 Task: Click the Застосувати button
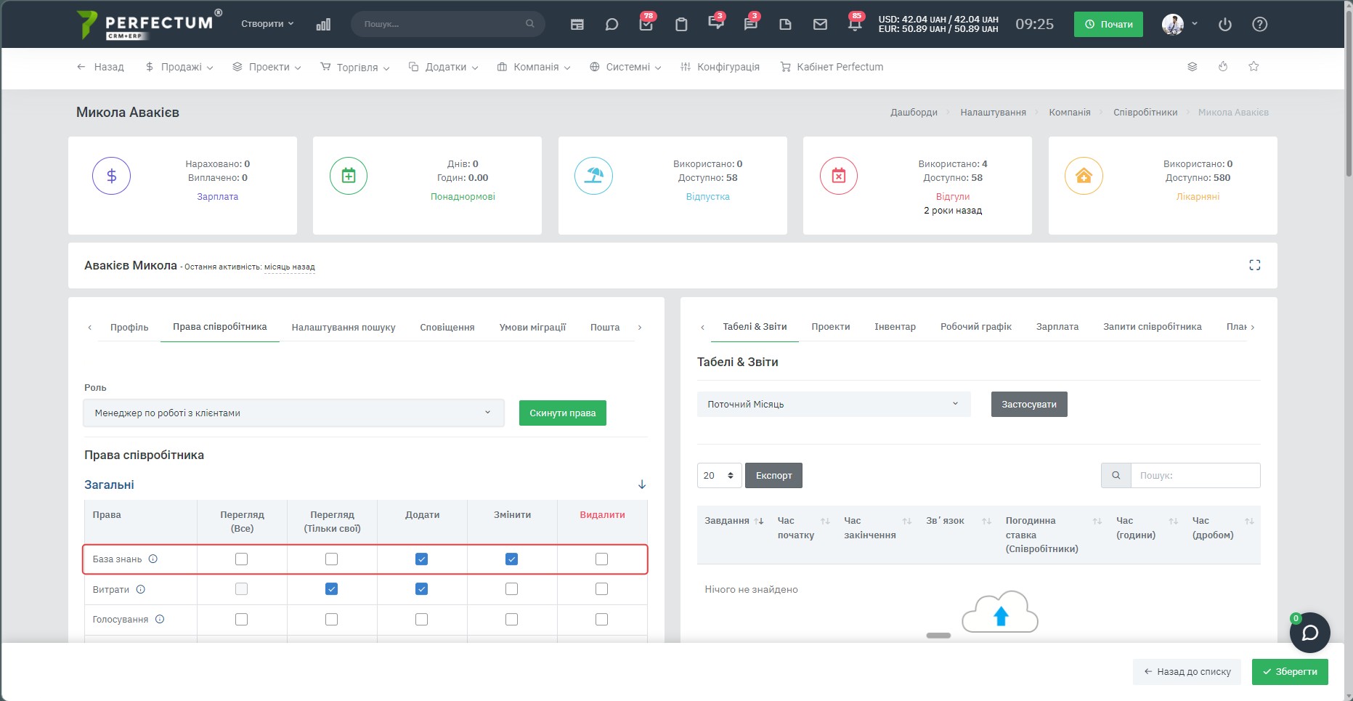click(1029, 404)
